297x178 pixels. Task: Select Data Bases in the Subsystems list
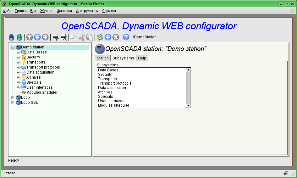[141, 70]
